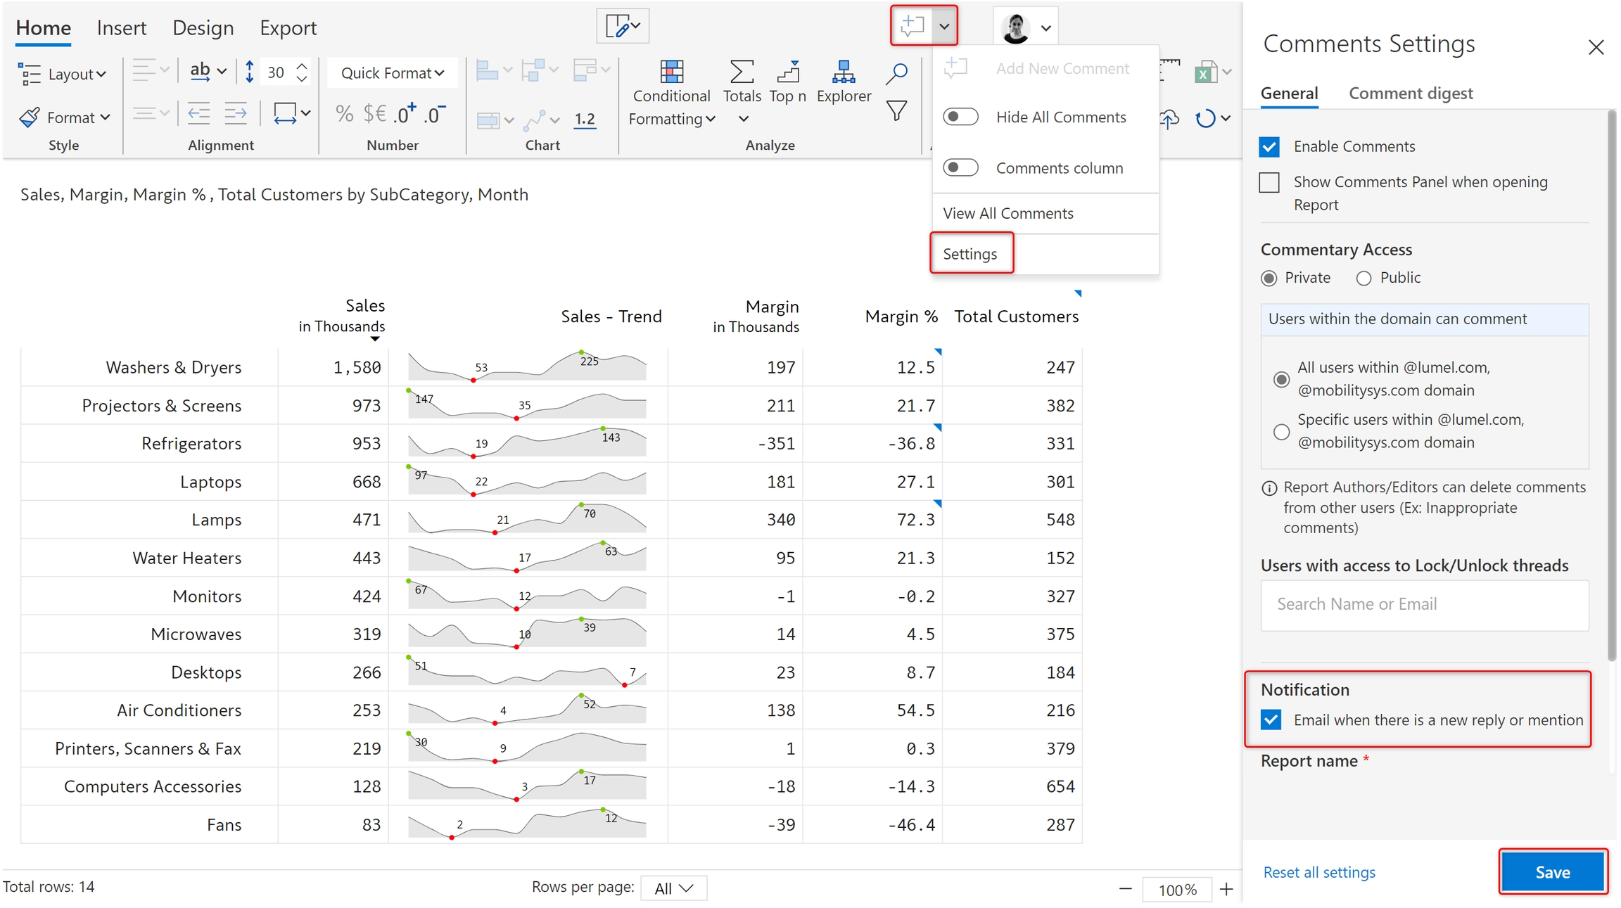1621x908 pixels.
Task: Turn on the Comments column switch
Action: [x=960, y=167]
